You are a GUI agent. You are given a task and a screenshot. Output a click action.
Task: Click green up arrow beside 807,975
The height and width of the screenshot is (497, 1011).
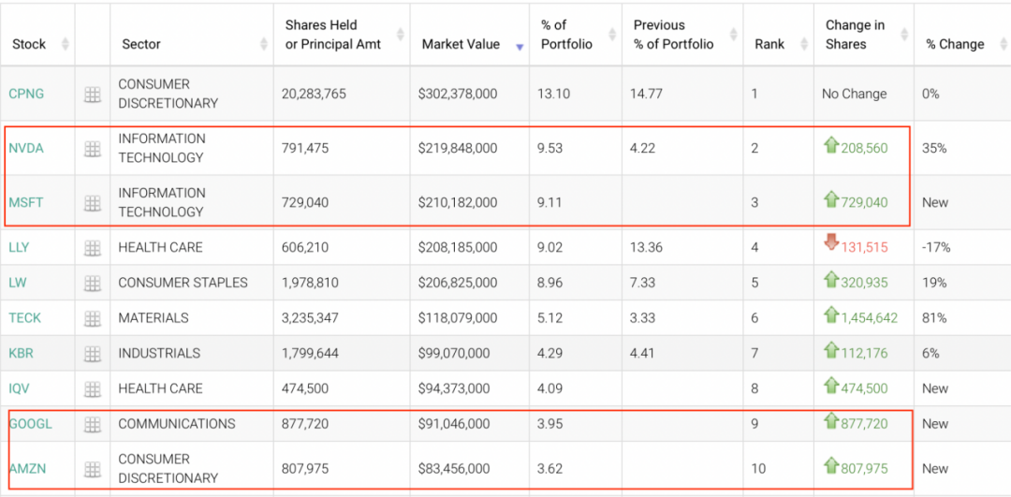(831, 465)
